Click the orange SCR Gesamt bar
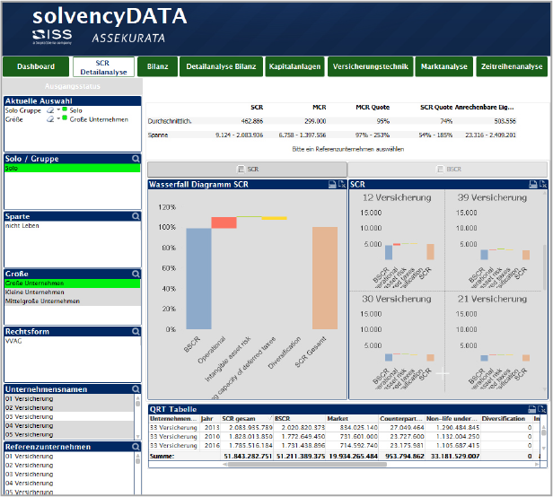This screenshot has width=553, height=497. (x=325, y=278)
